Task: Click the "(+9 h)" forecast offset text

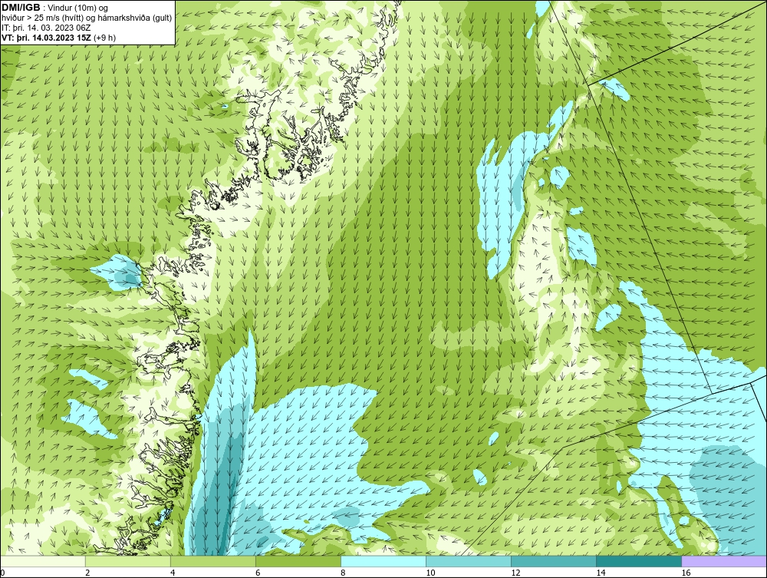Action: pos(105,38)
